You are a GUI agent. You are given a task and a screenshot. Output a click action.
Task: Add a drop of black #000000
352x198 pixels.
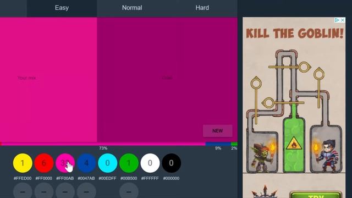tap(171, 163)
